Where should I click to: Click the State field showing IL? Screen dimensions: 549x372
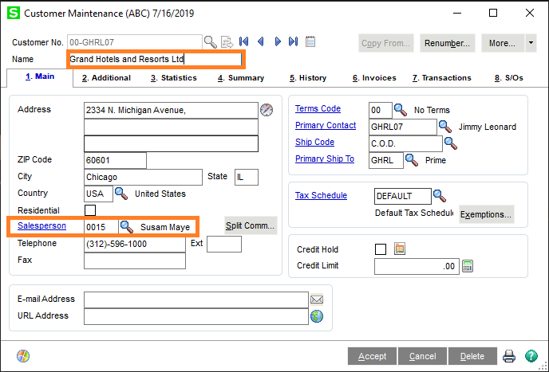pos(247,178)
